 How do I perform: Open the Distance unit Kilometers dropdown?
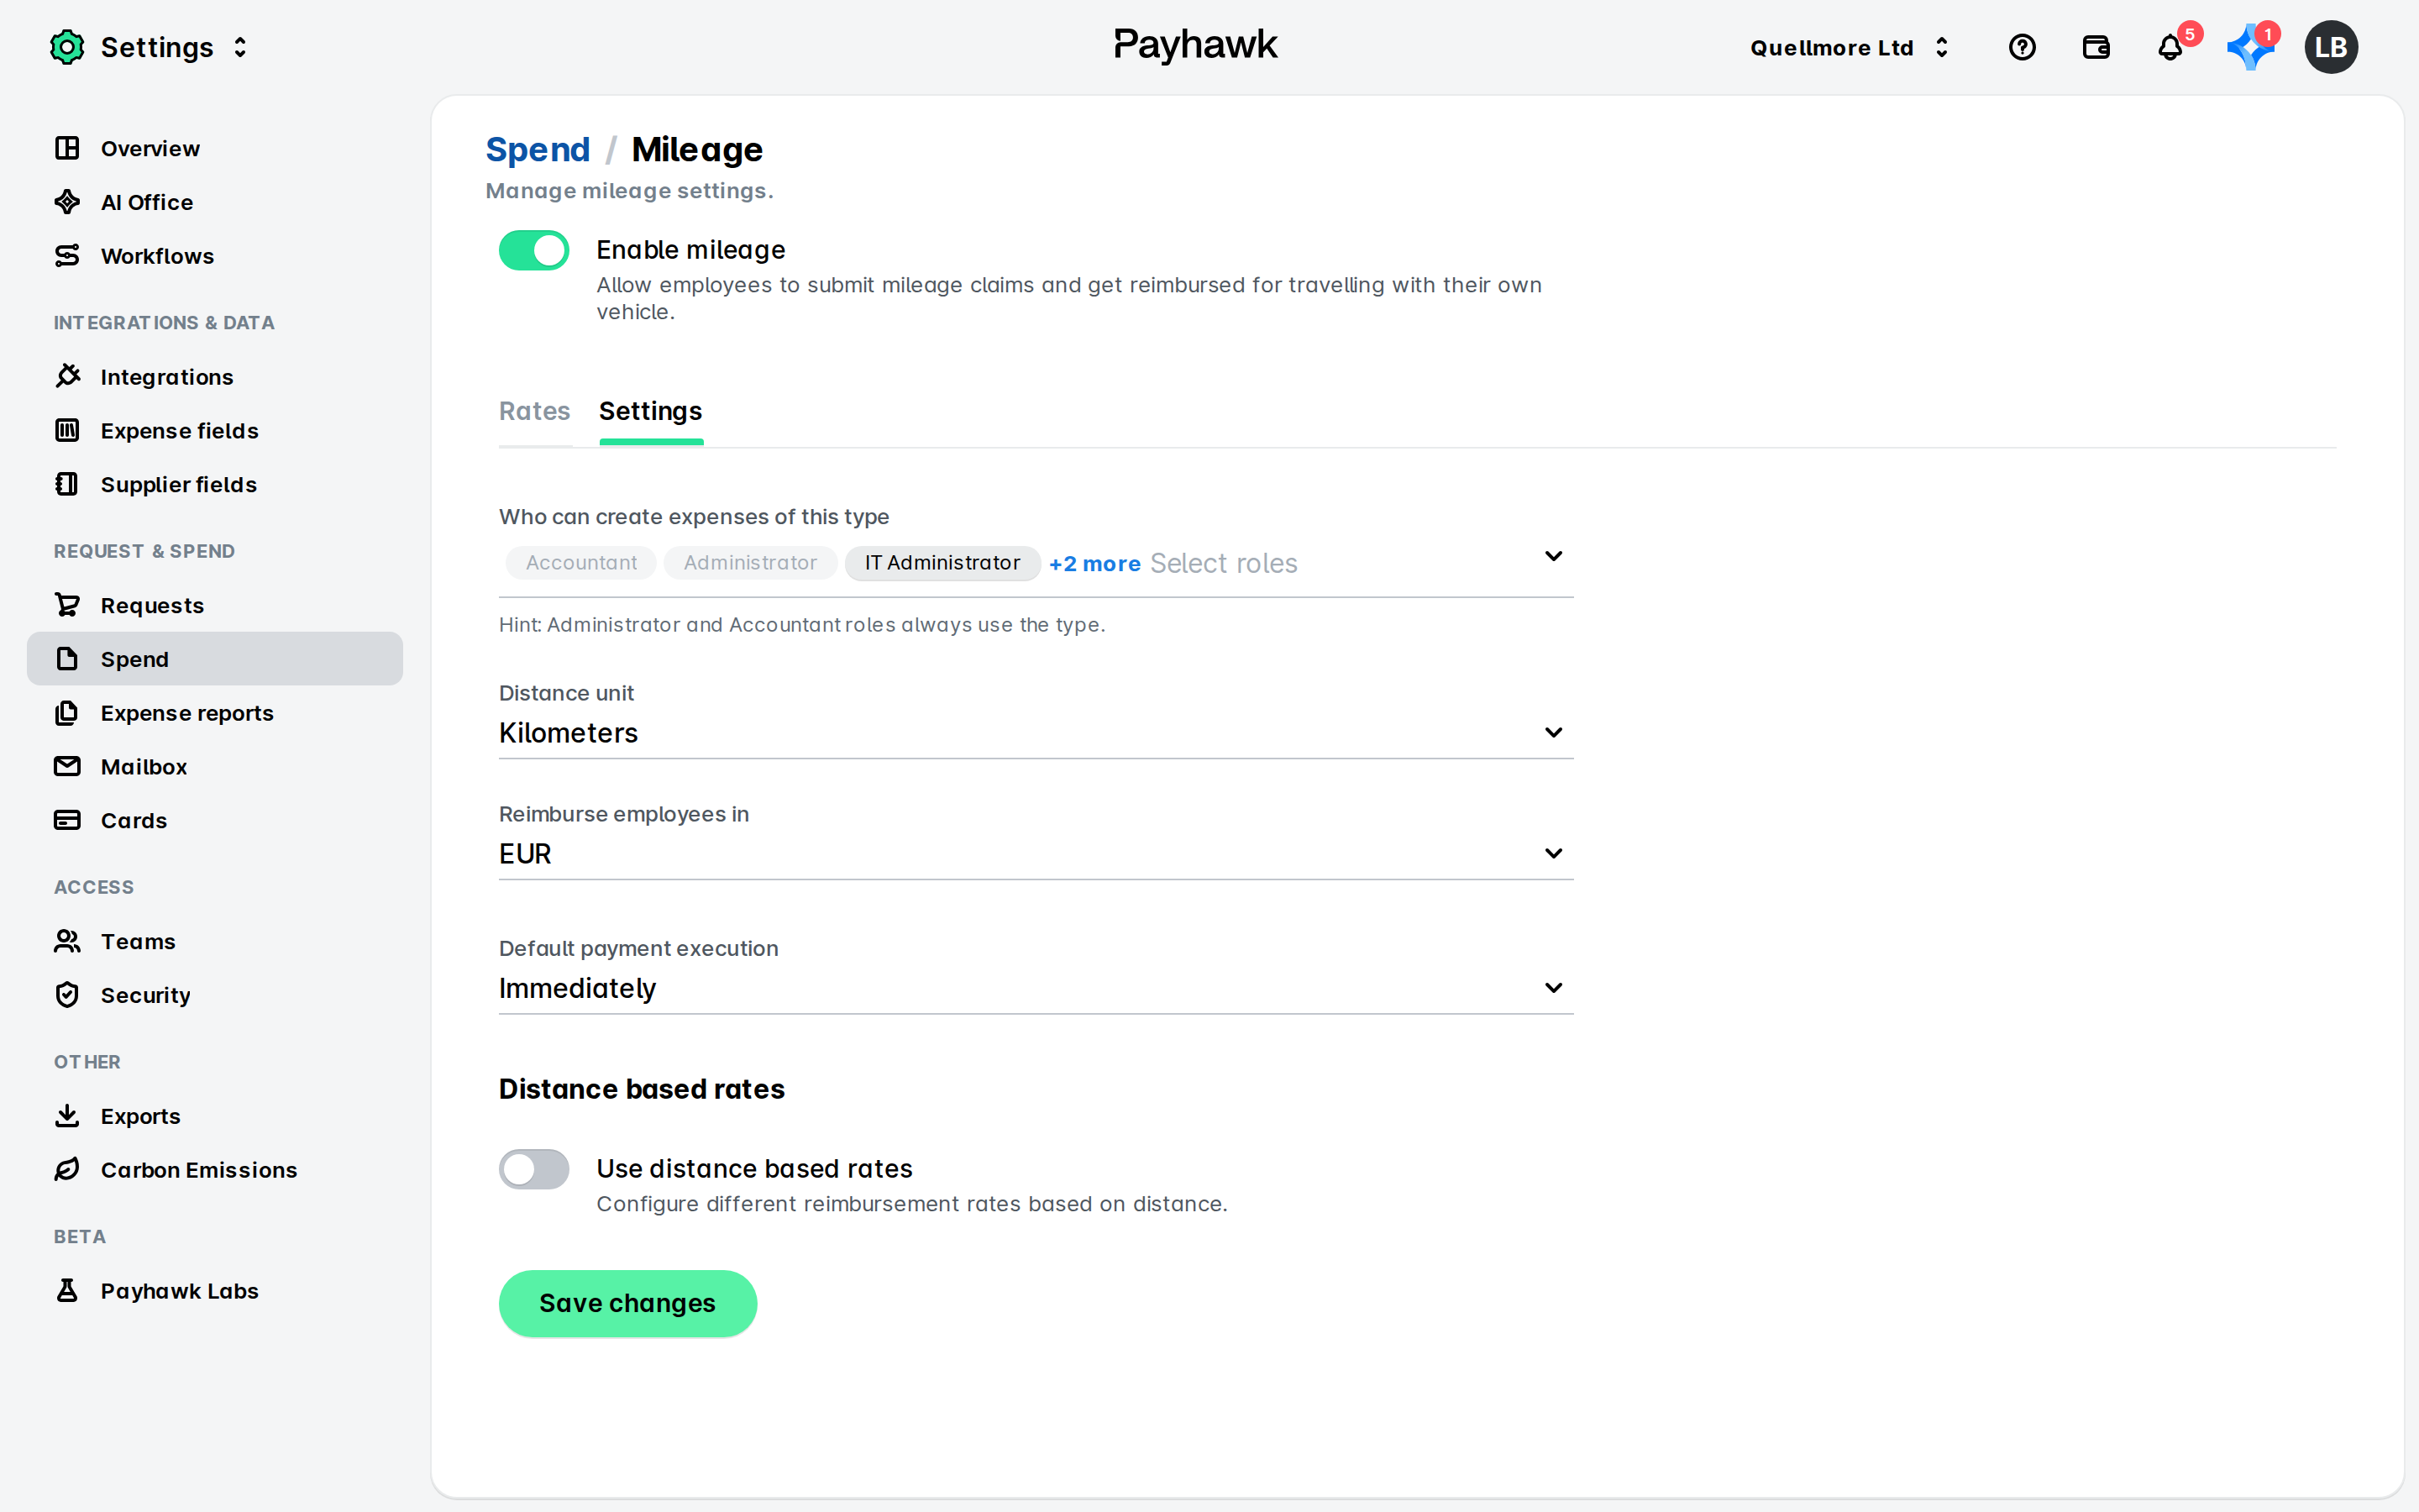coord(1036,733)
